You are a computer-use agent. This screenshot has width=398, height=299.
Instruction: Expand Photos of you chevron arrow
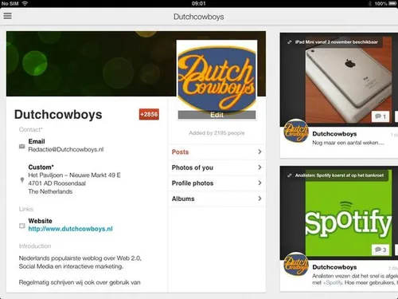point(259,167)
